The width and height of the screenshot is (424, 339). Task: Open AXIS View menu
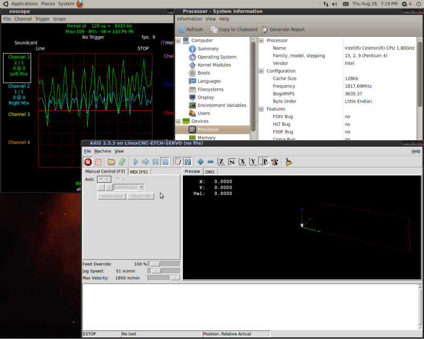119,151
